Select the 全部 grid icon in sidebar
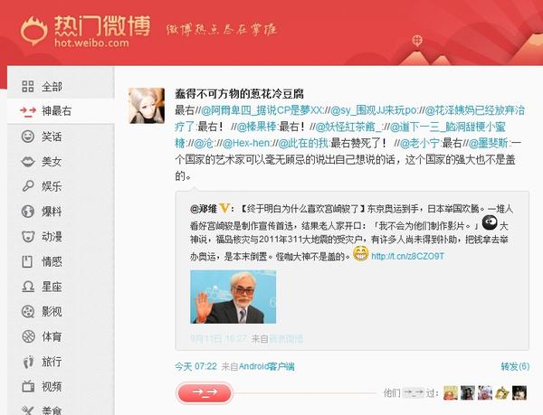 point(28,86)
